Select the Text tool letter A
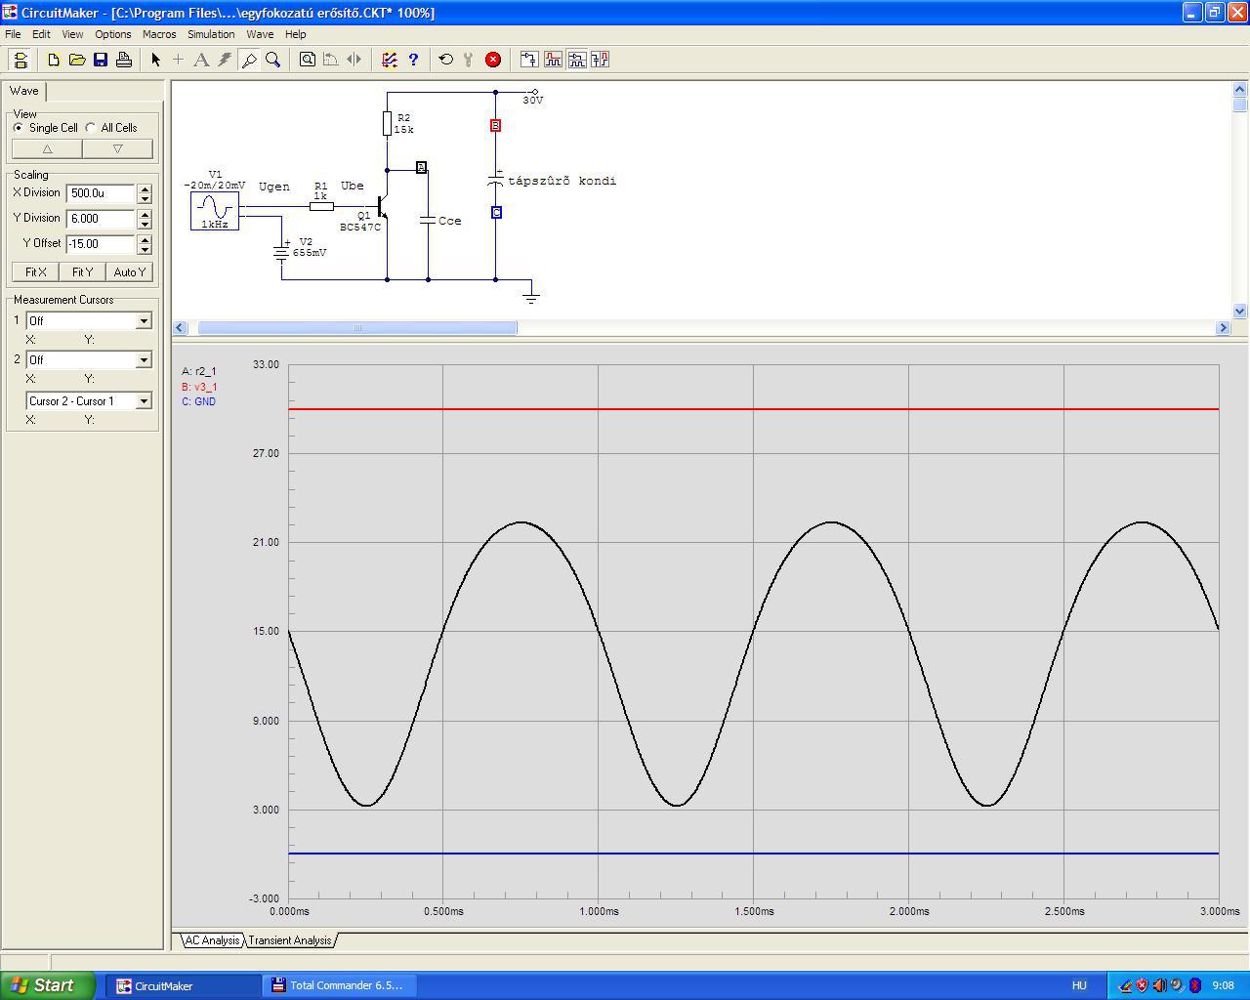This screenshot has width=1250, height=1000. 201,60
